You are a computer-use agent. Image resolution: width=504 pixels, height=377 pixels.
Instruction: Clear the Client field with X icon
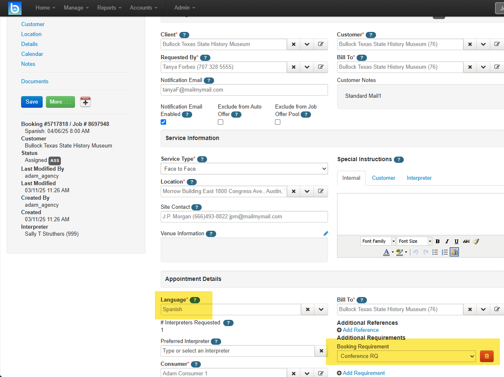point(294,44)
